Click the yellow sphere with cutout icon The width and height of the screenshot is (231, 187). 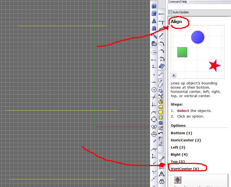click(161, 102)
